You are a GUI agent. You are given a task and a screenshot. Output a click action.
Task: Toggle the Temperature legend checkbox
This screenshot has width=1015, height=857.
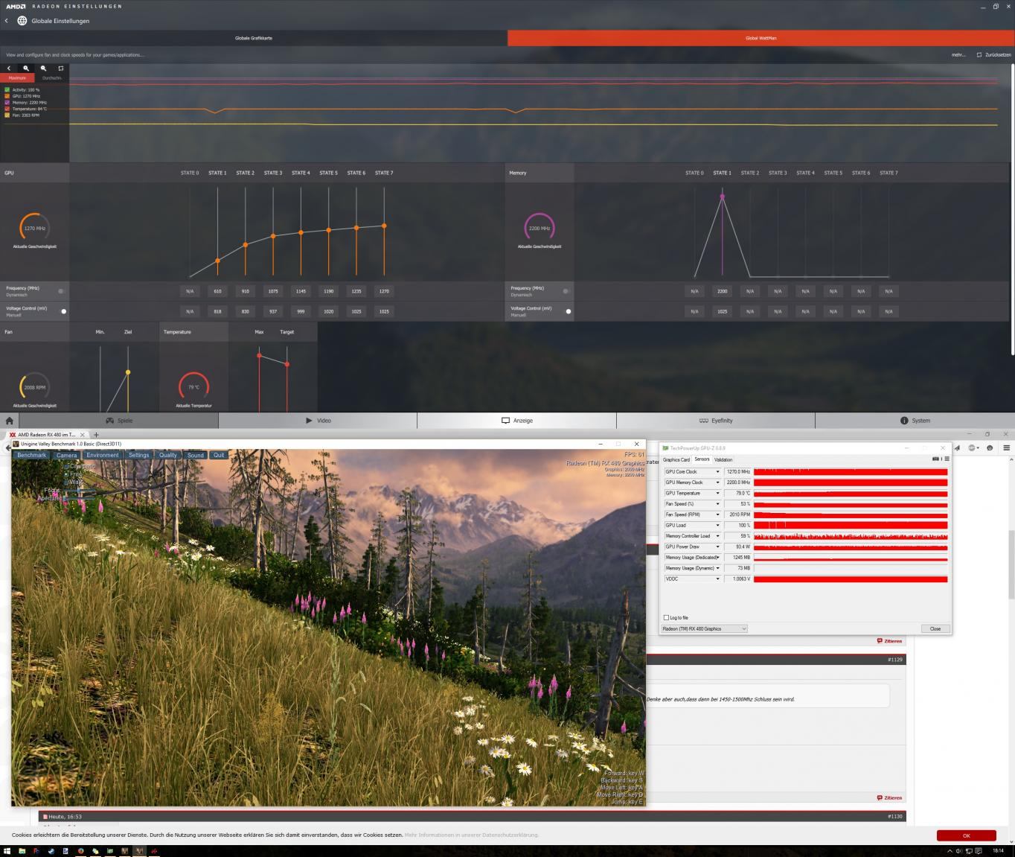(x=7, y=109)
